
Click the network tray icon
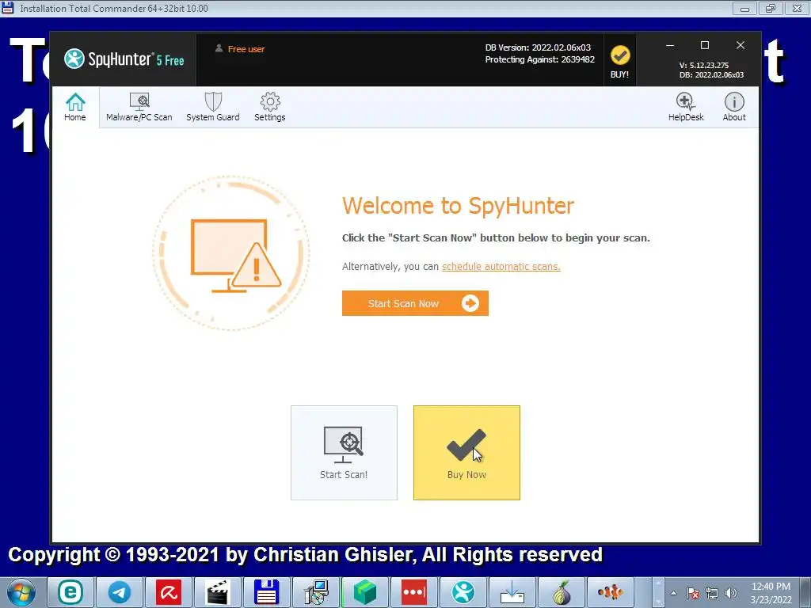click(x=712, y=593)
